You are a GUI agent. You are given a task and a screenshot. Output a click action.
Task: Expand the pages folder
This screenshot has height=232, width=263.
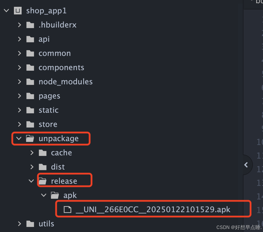click(x=19, y=96)
